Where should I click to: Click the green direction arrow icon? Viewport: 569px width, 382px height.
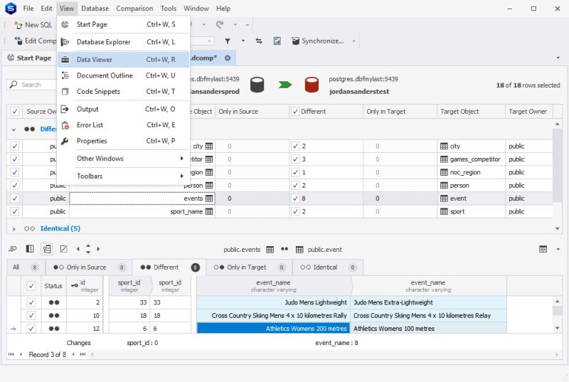285,85
